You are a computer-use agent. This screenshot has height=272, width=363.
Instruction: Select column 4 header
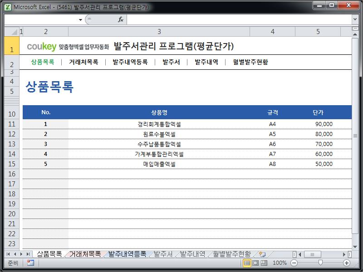pos(273,31)
